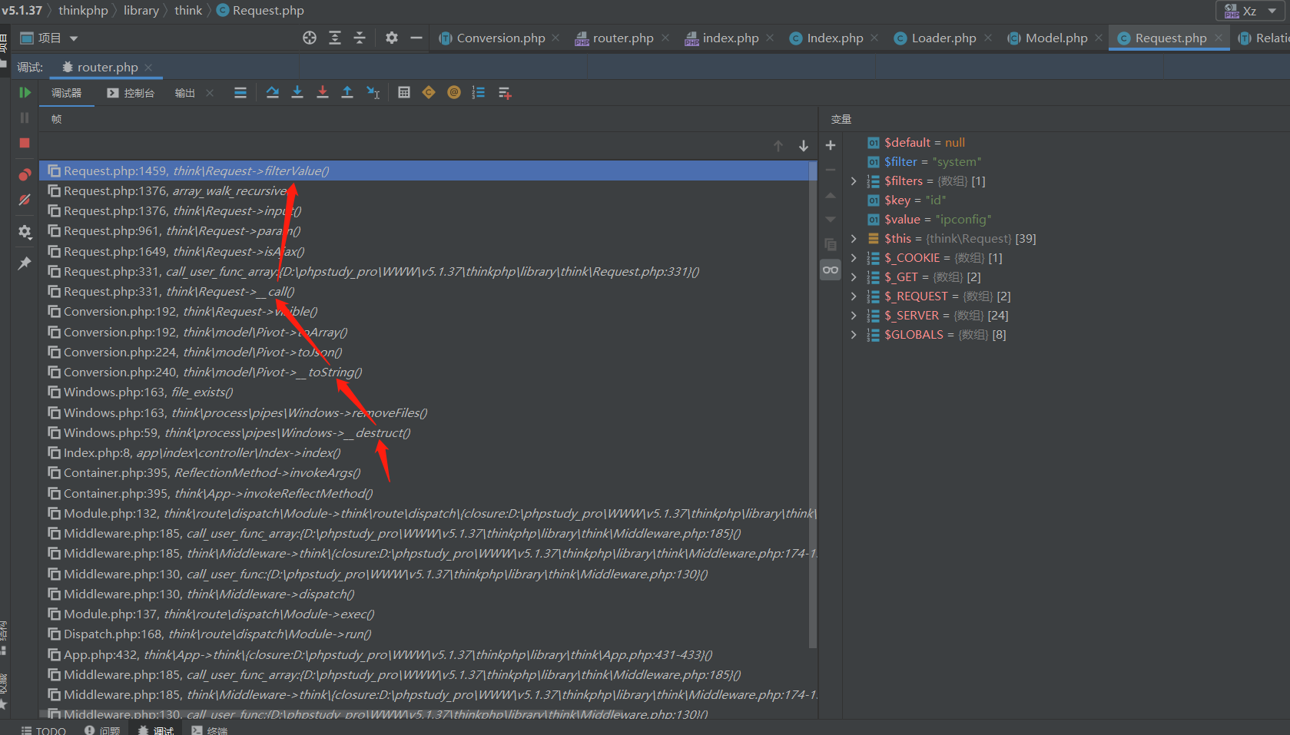Close the router.php debug session tab
The width and height of the screenshot is (1290, 735).
tap(148, 68)
